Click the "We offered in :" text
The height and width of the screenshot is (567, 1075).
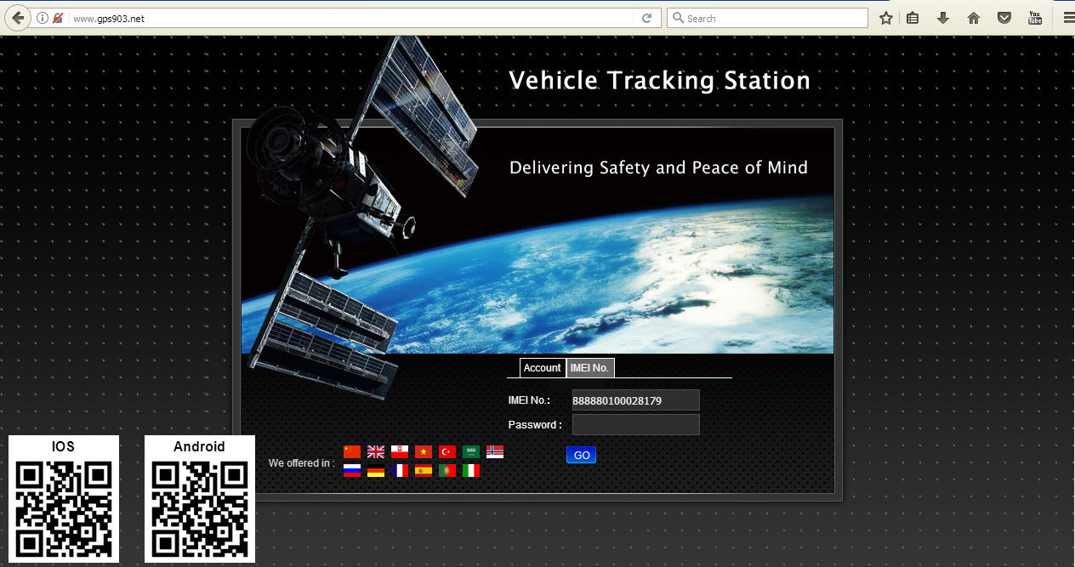tap(301, 463)
